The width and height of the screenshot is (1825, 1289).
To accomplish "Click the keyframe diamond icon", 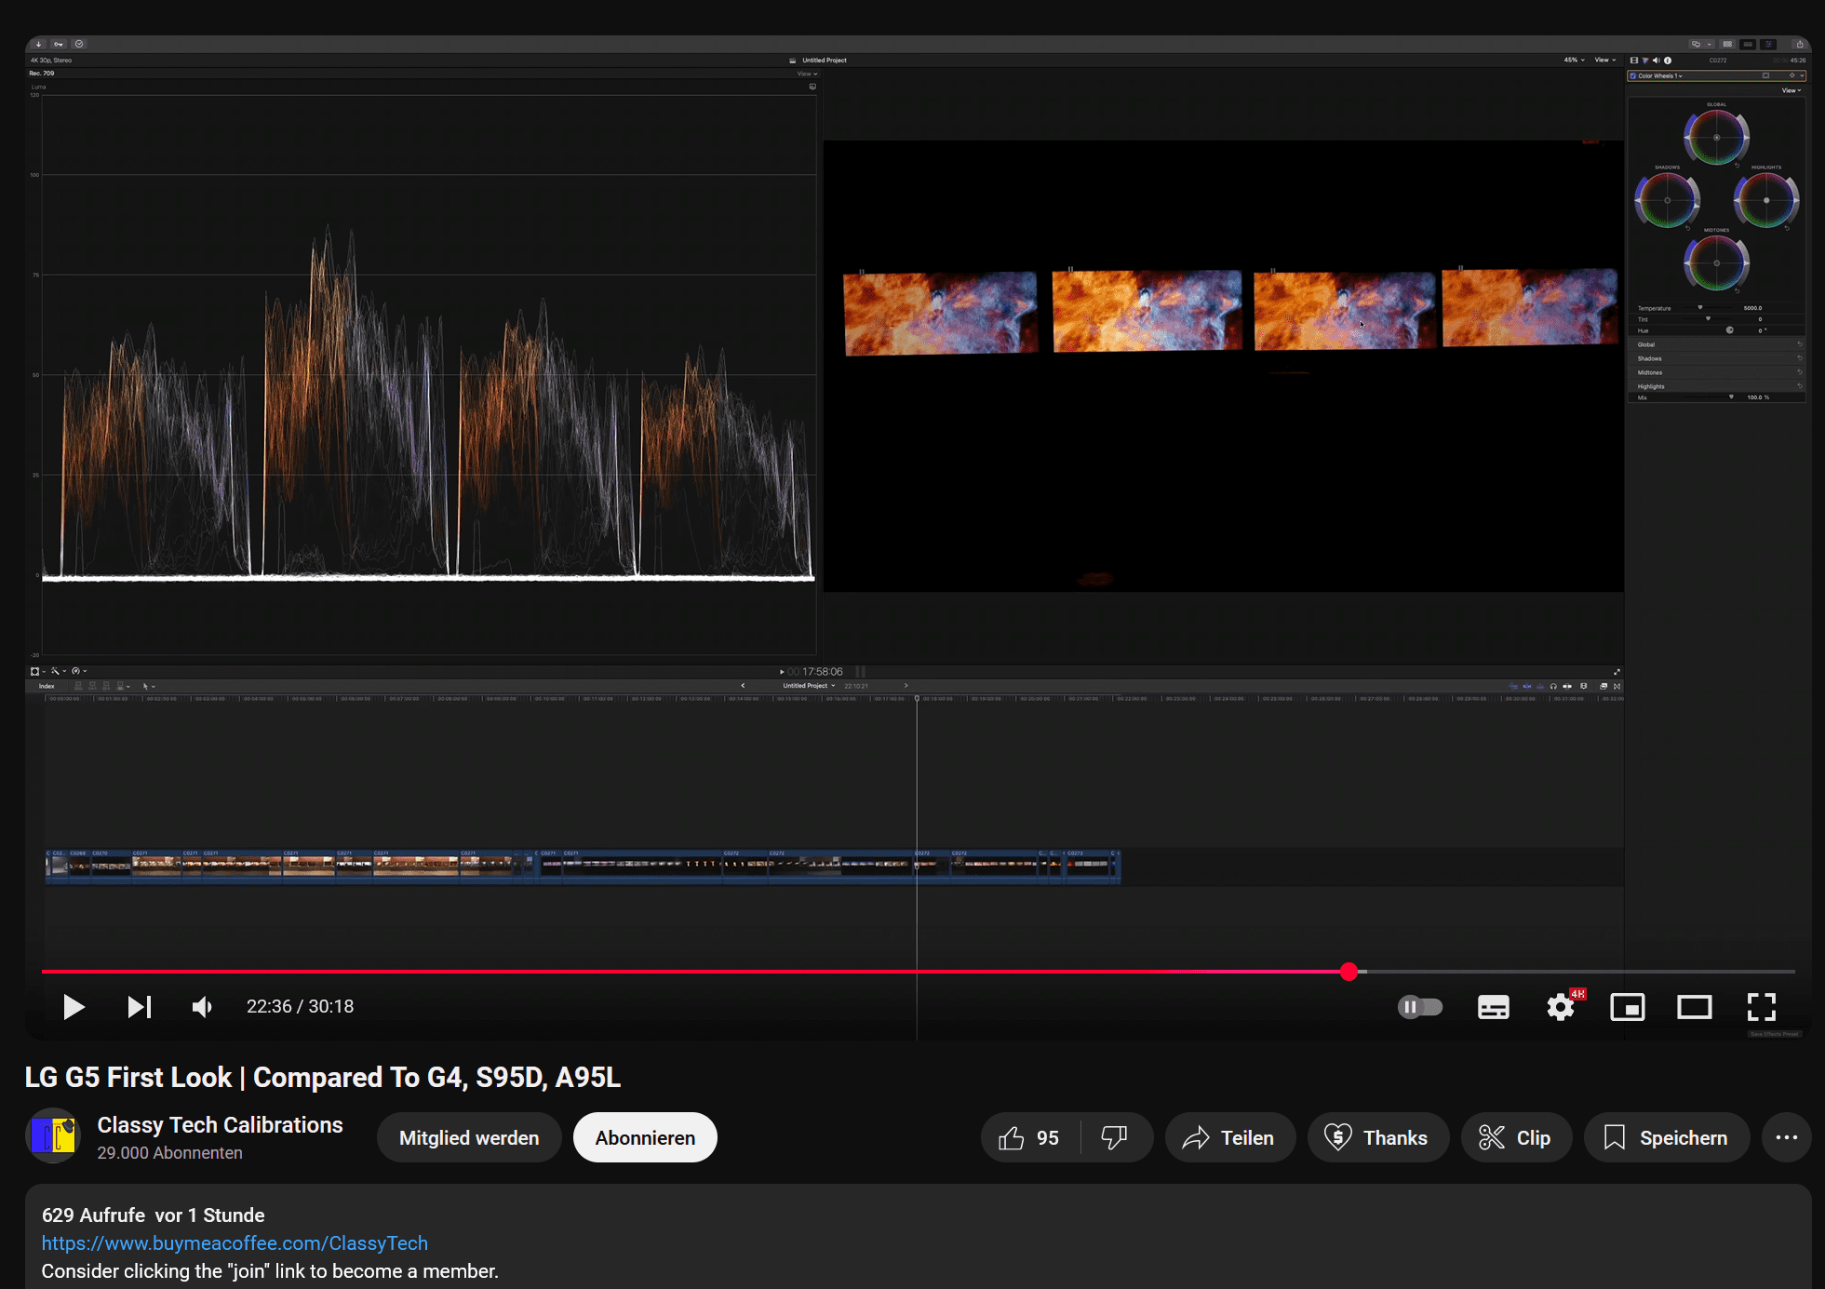I will point(1792,75).
